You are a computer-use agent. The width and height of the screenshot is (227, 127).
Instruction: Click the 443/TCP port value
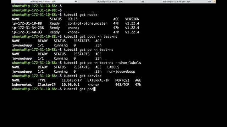[122, 85]
